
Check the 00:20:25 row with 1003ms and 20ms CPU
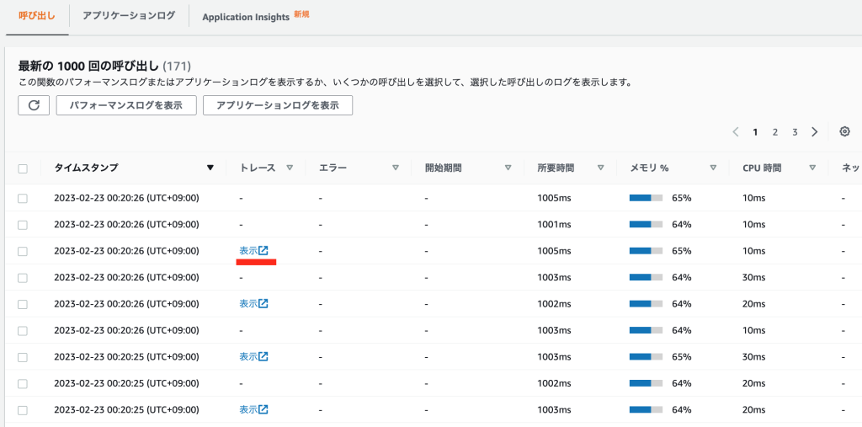tap(23, 410)
